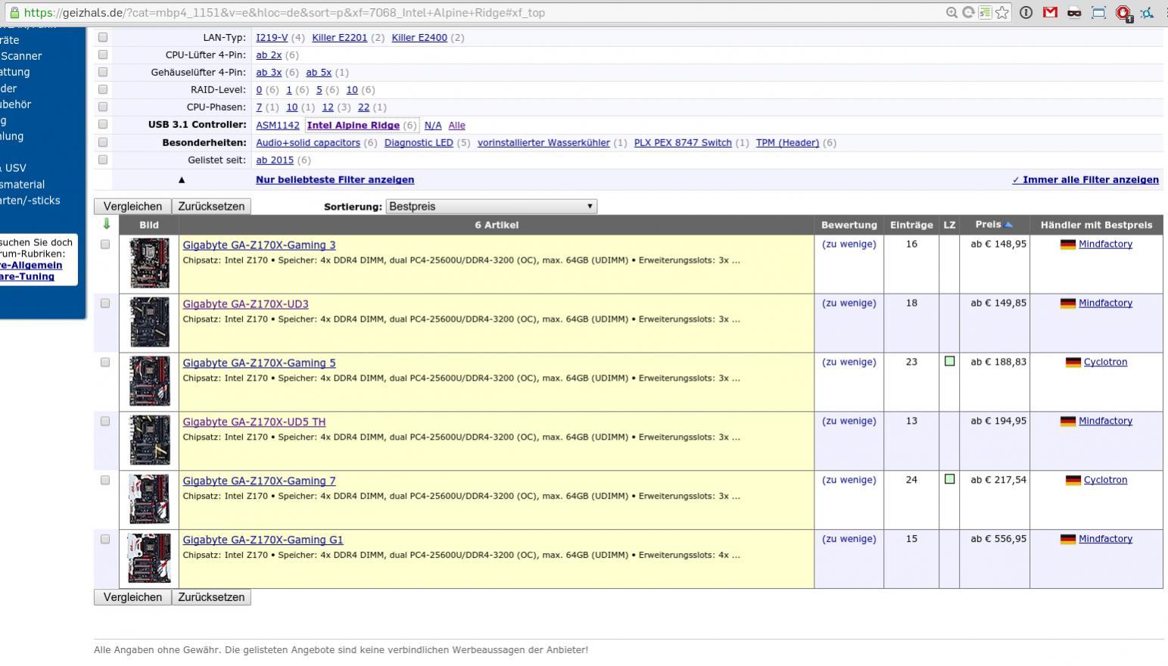Sort by the Einträge column header
Screen dimensions: 1168x666
[911, 225]
